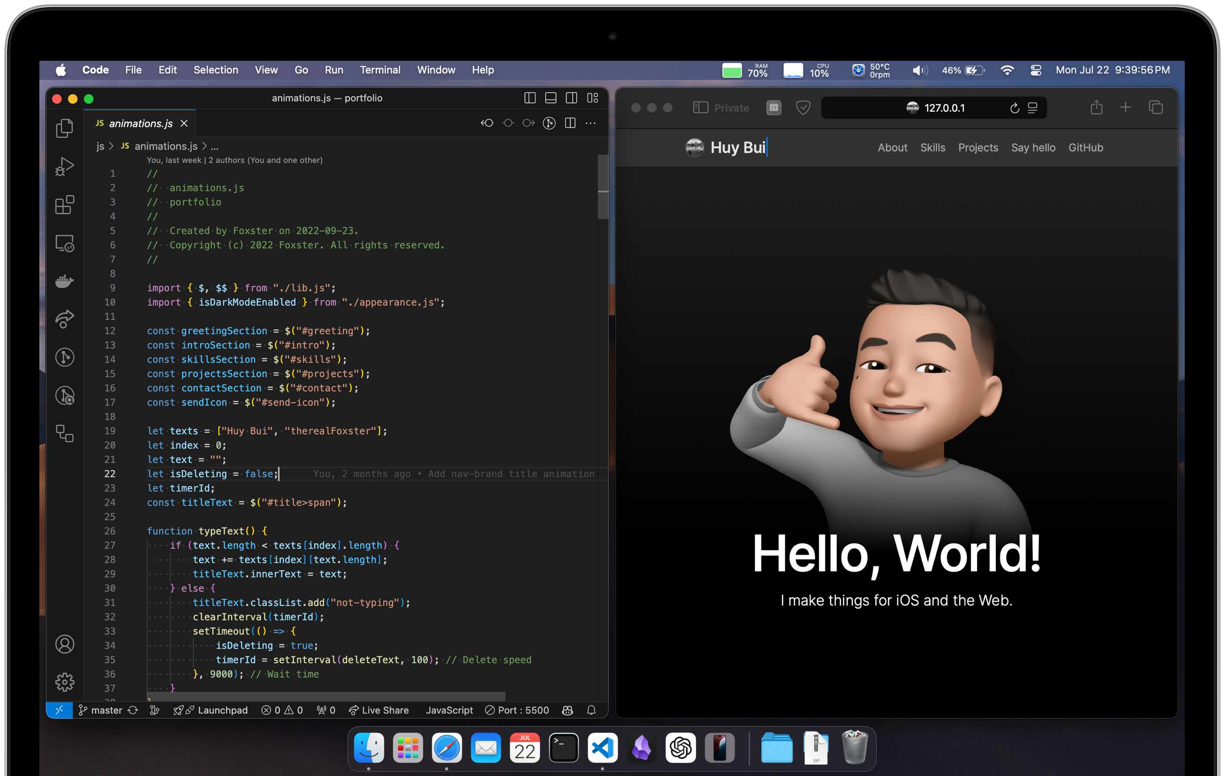Toggle the Safari sidebar button
Image resolution: width=1225 pixels, height=776 pixels.
(x=701, y=108)
